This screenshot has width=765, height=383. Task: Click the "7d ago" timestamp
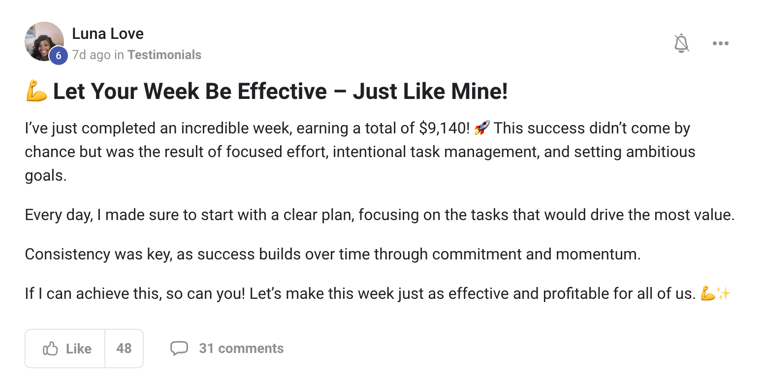point(91,55)
